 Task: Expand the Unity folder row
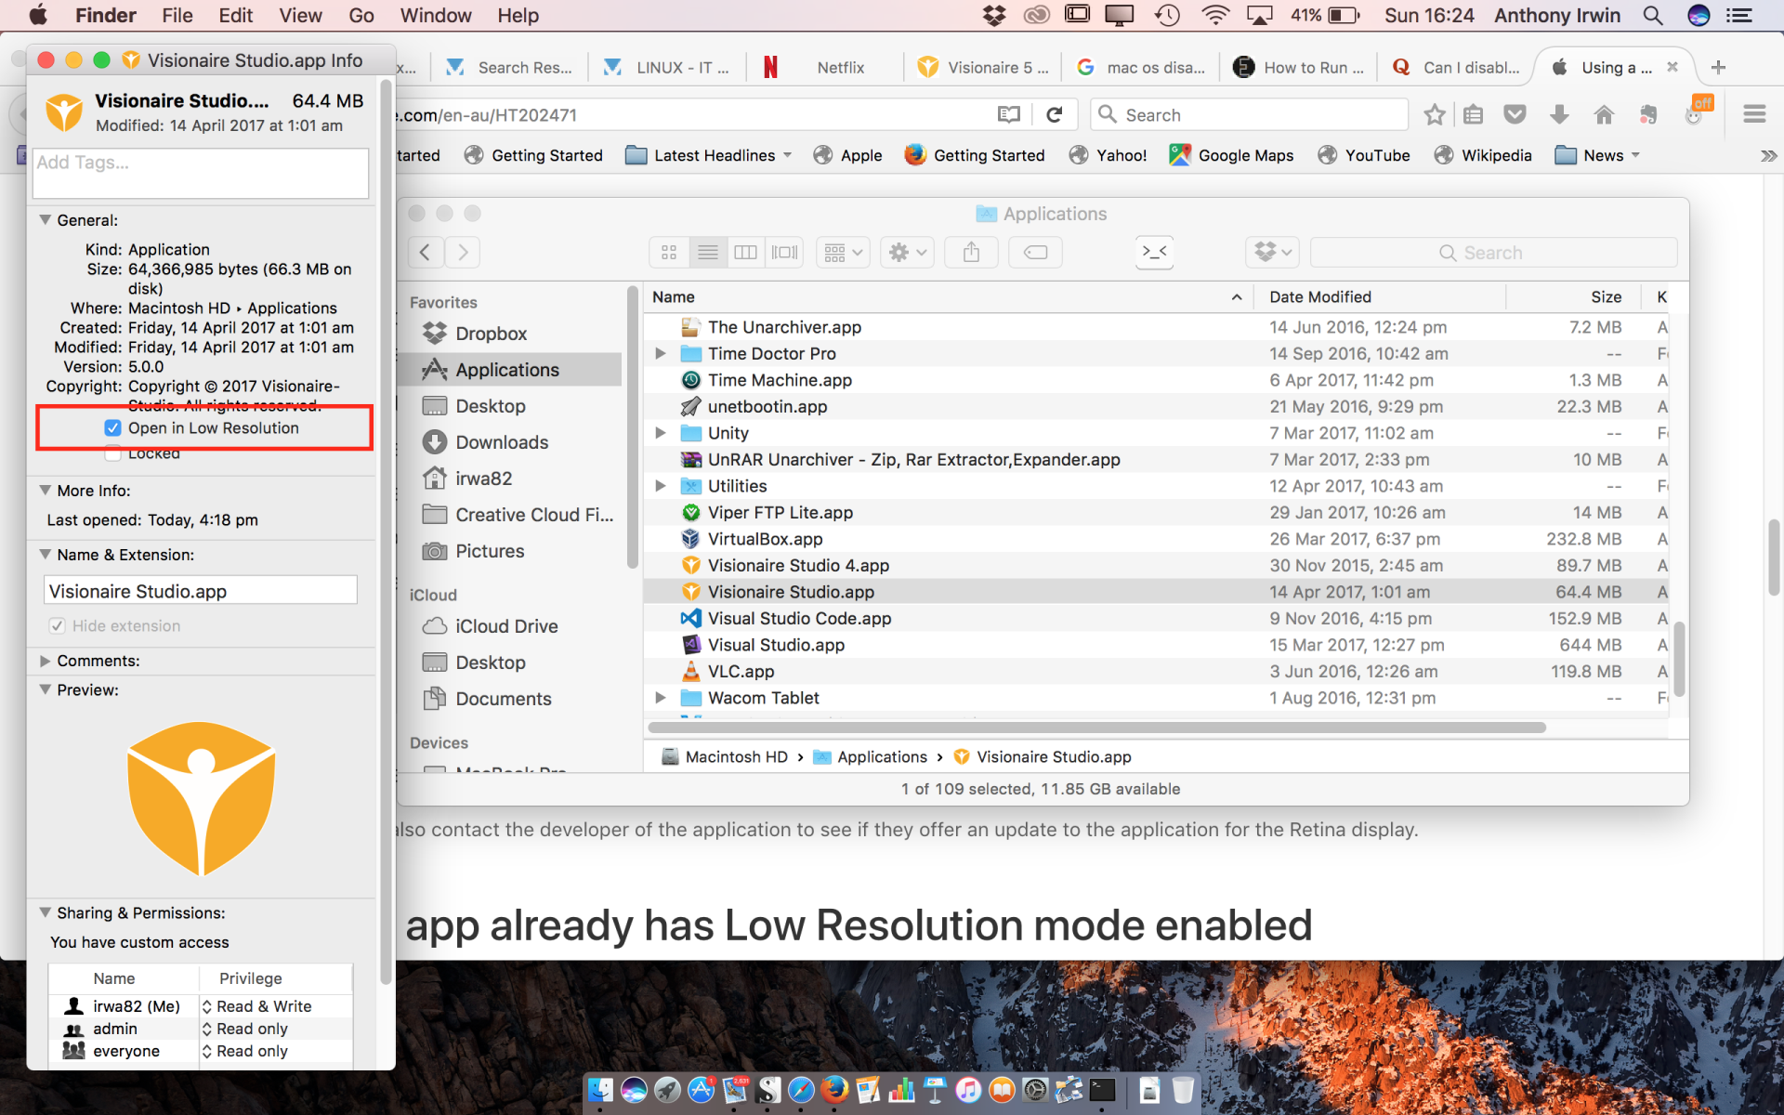660,433
